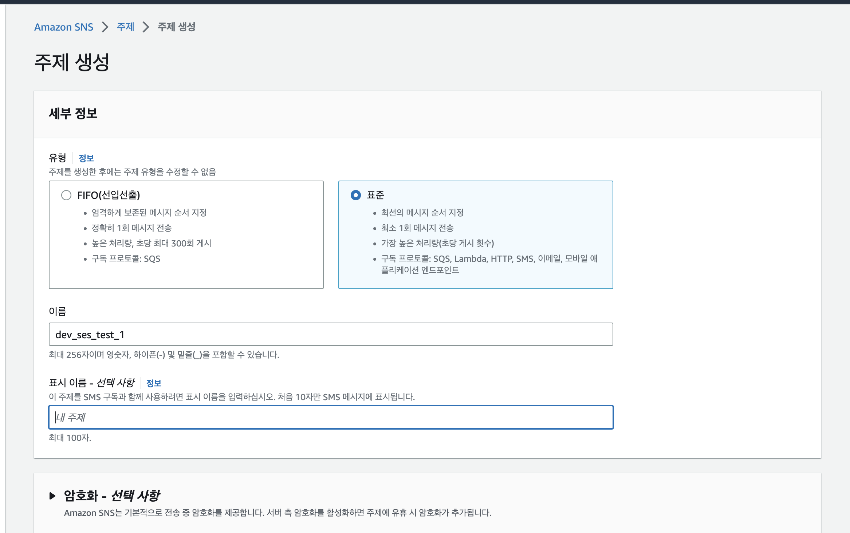Click the 표시 이름 - 선택 사항 label
The height and width of the screenshot is (533, 850).
[x=92, y=383]
